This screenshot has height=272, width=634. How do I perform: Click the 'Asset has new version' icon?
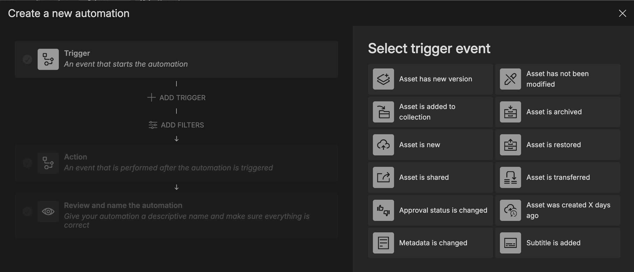click(x=383, y=79)
